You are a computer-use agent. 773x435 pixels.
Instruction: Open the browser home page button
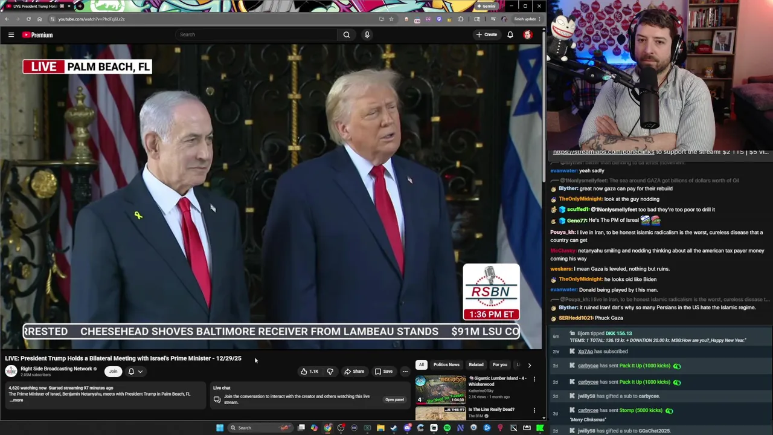point(39,19)
